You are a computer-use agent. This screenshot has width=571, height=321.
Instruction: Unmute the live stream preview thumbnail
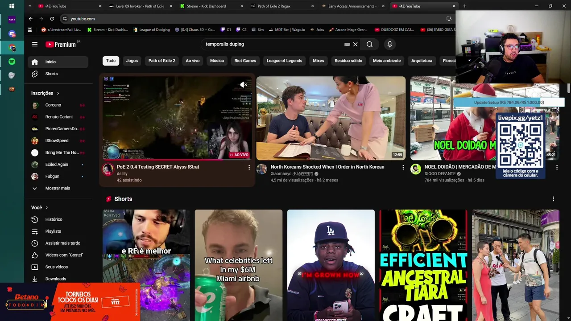(x=244, y=85)
